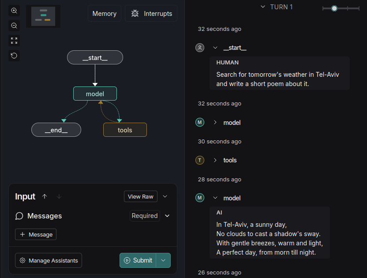The width and height of the screenshot is (367, 278).
Task: Click the reset graph layout icon
Action: (x=14, y=56)
